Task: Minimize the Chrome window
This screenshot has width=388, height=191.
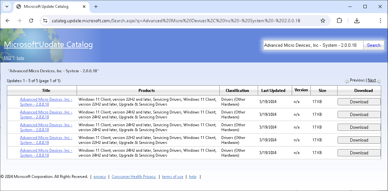Action: pyautogui.click(x=350, y=7)
